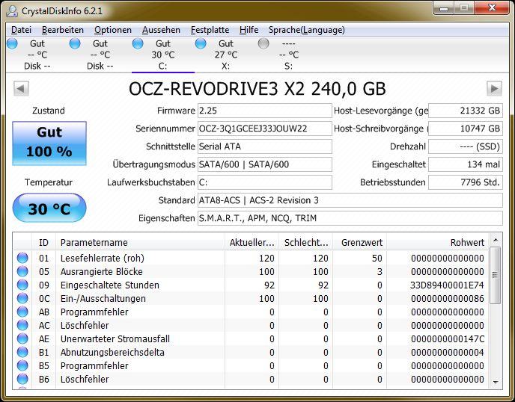Click the Standard field ATA8-ACS
The image size is (515, 402).
[x=350, y=200]
